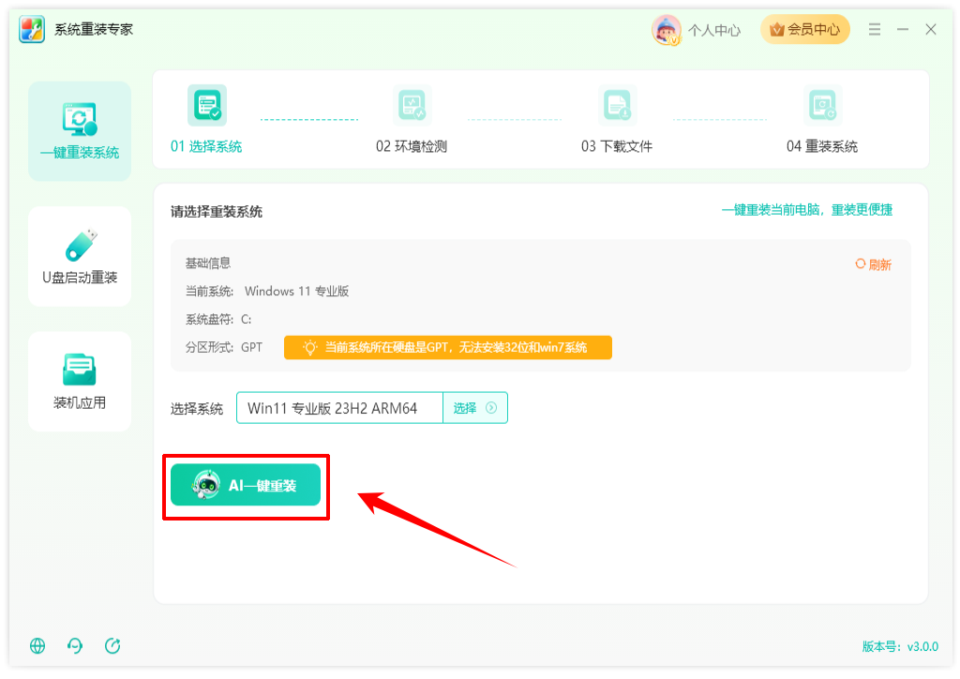Viewport: 960px width, 679px height.
Task: Select 一键重装系统 sidebar tab
Action: coord(80,131)
